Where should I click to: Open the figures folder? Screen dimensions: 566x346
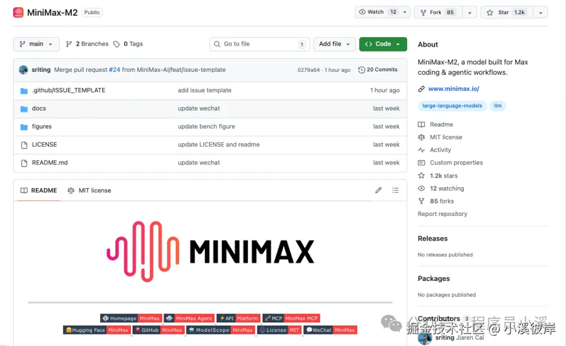[x=41, y=126]
